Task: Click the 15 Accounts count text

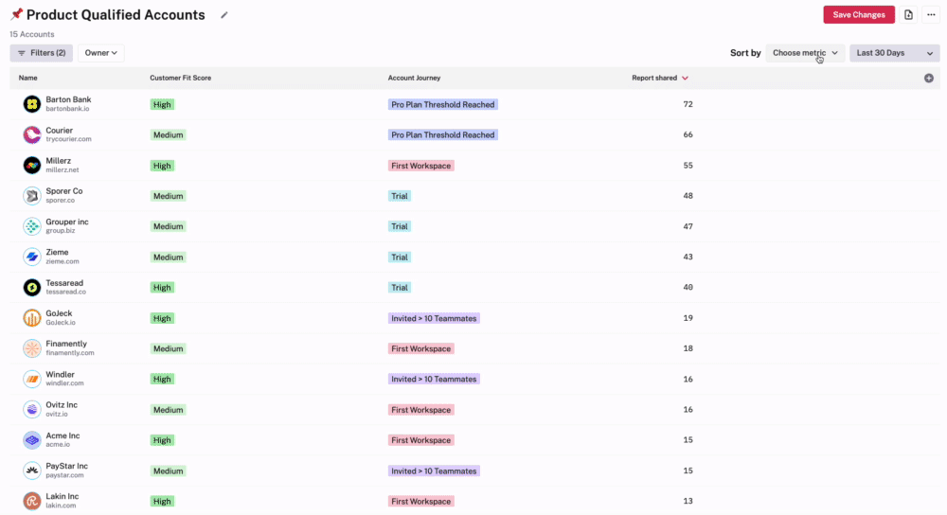Action: pyautogui.click(x=32, y=34)
